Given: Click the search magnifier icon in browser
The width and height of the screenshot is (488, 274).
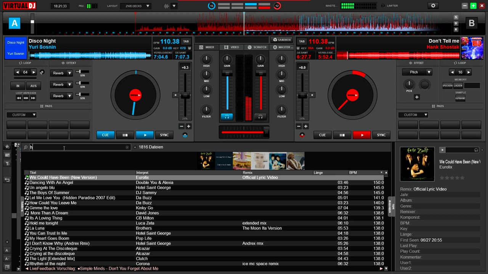Looking at the screenshot, I should coord(26,147).
